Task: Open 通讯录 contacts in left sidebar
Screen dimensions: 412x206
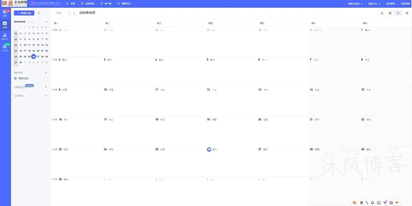Action: pyautogui.click(x=5, y=36)
